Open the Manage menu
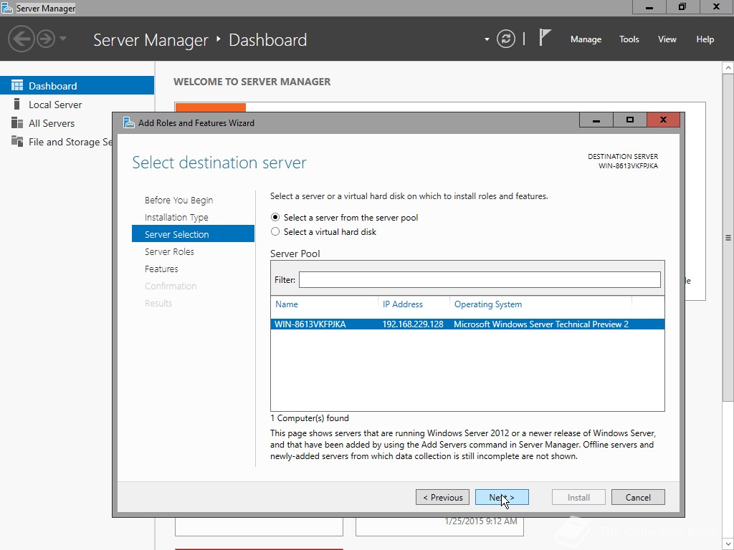This screenshot has width=734, height=550. click(586, 39)
